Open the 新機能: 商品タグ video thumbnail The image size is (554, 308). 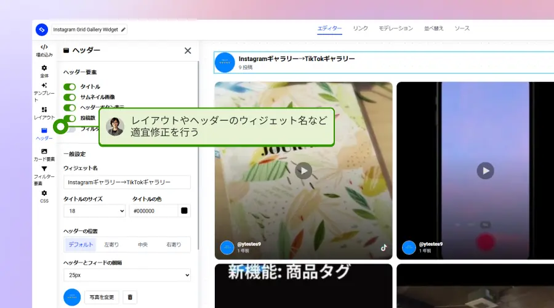pyautogui.click(x=303, y=286)
